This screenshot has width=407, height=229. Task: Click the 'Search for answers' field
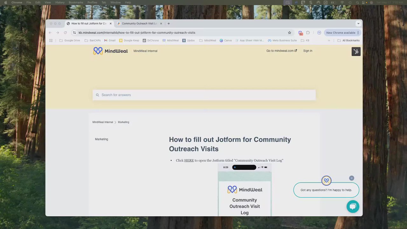pyautogui.click(x=204, y=95)
